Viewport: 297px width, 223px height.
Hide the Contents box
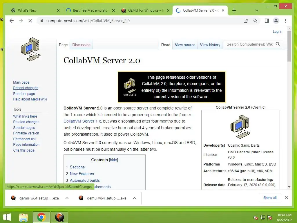(x=113, y=160)
